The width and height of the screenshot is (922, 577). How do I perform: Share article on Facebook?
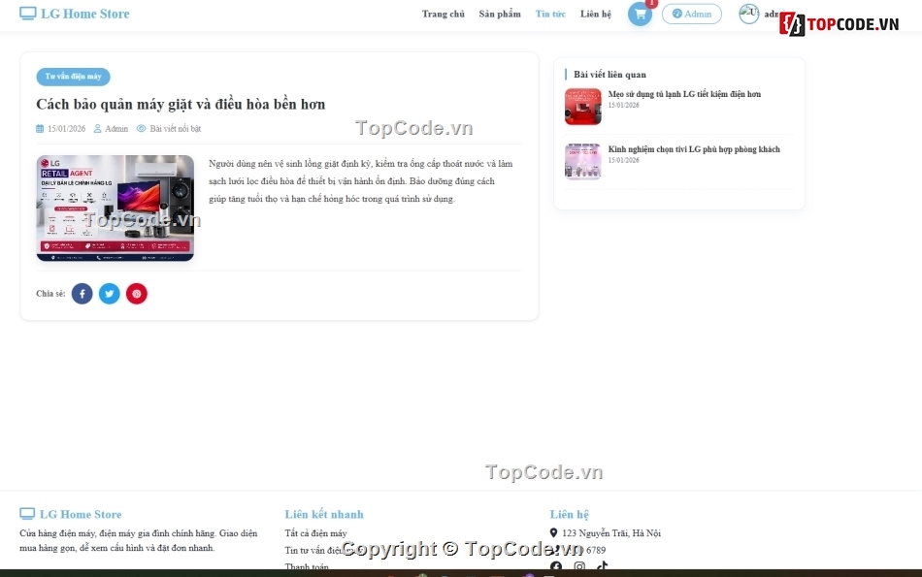coord(82,294)
